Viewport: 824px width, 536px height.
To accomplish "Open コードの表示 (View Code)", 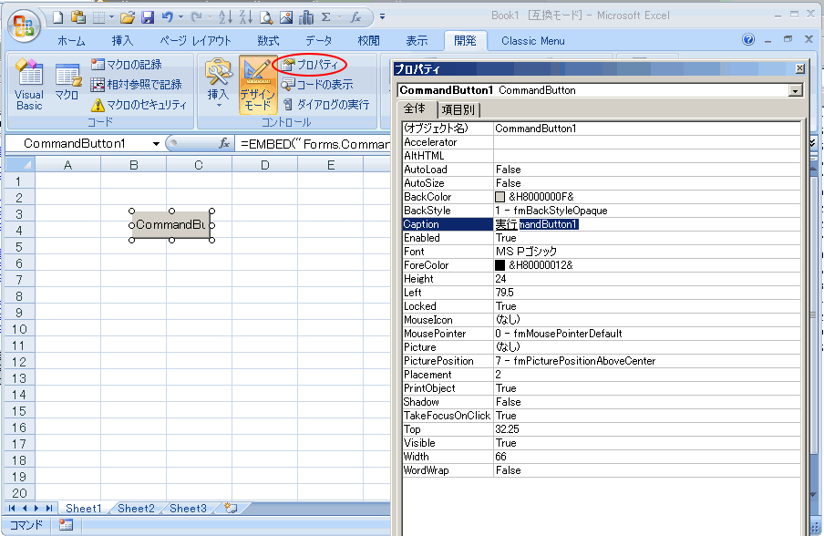I will pyautogui.click(x=316, y=85).
